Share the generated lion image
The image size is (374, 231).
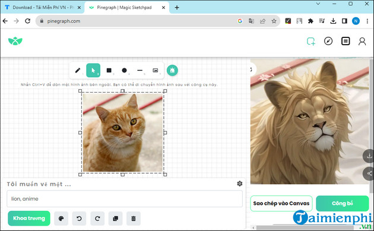coord(369,173)
